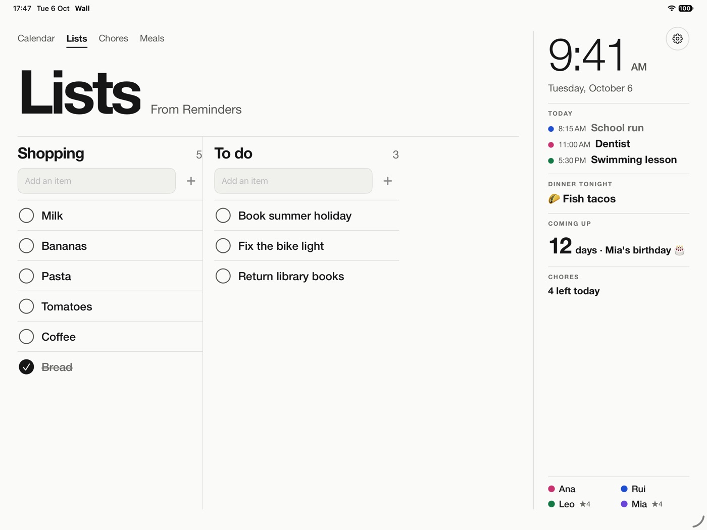
Task: Tap the Wi-Fi status icon
Action: click(x=671, y=8)
